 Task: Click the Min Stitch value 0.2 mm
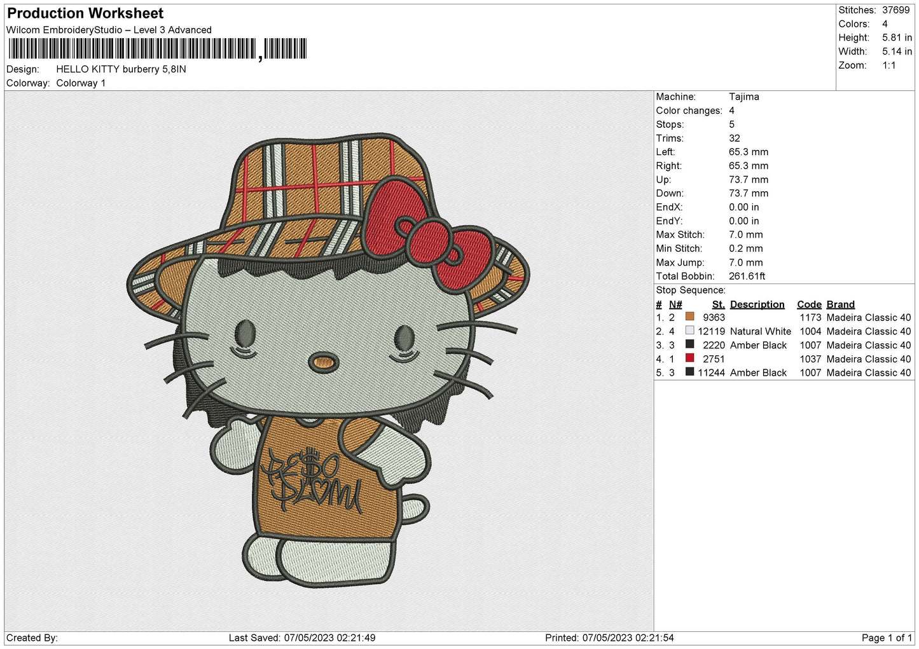745,249
